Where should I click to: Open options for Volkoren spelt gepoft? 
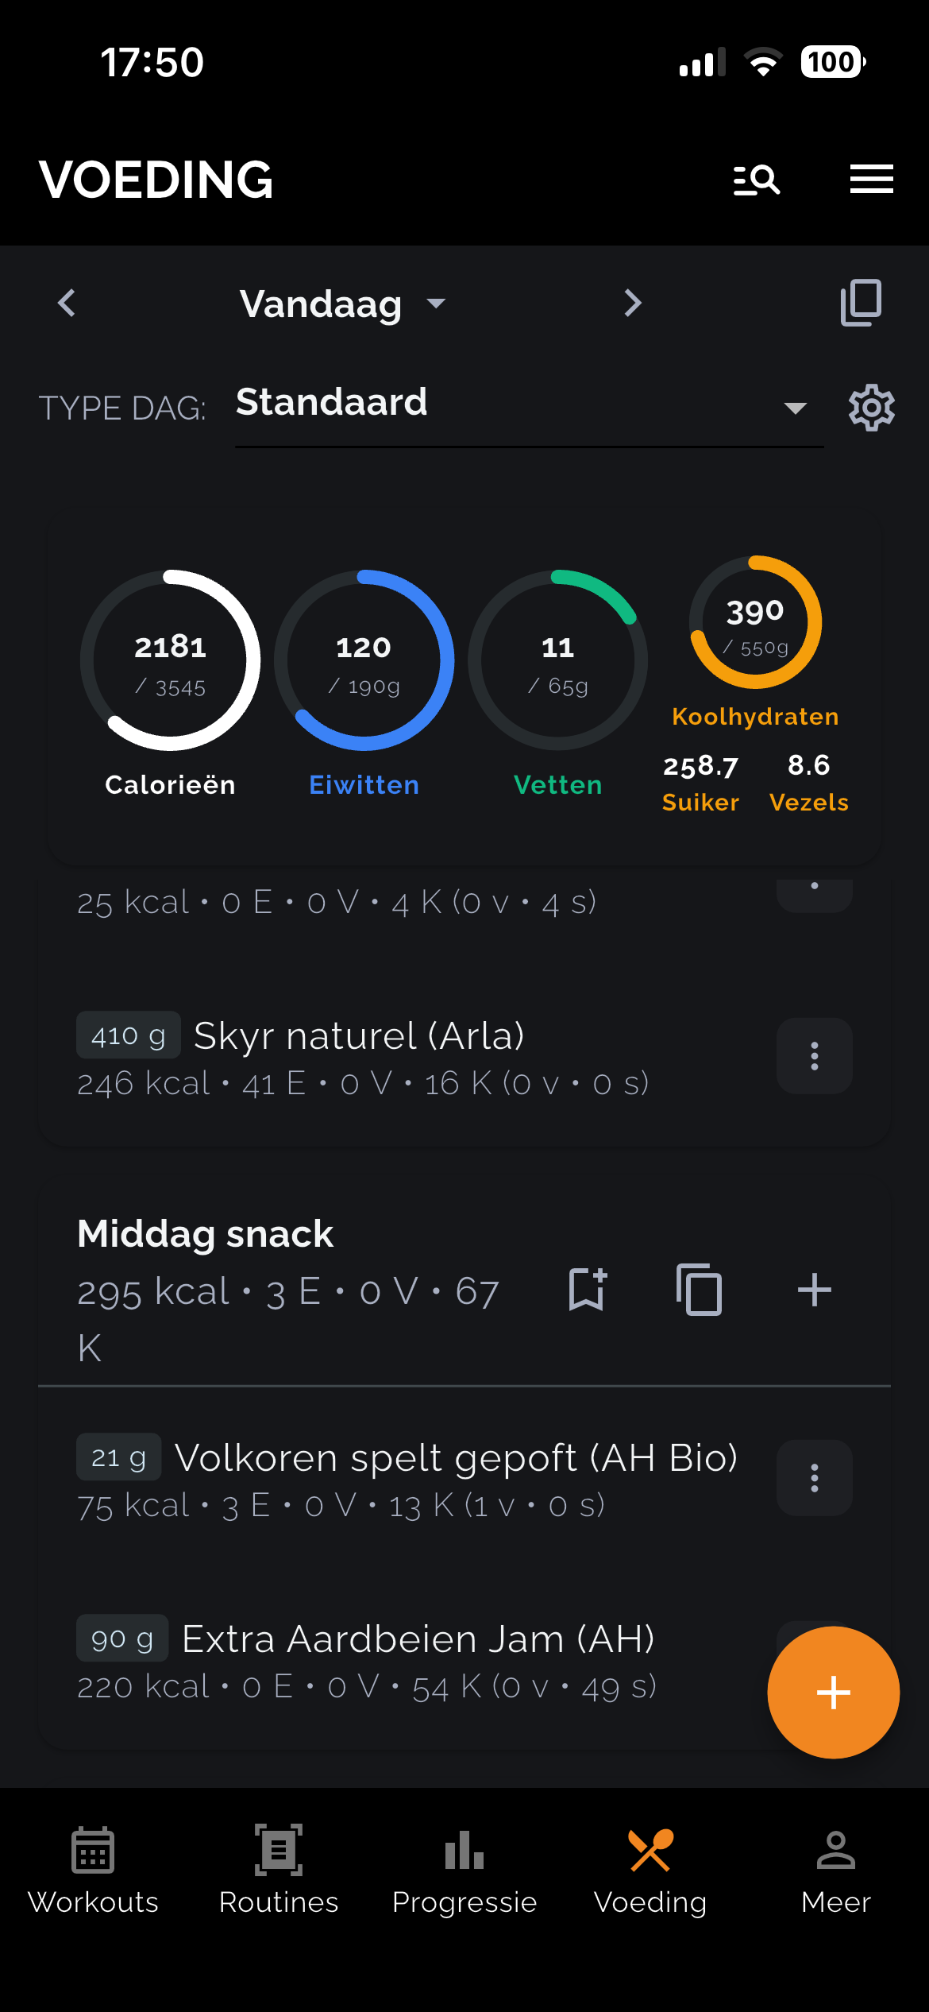pos(814,1478)
